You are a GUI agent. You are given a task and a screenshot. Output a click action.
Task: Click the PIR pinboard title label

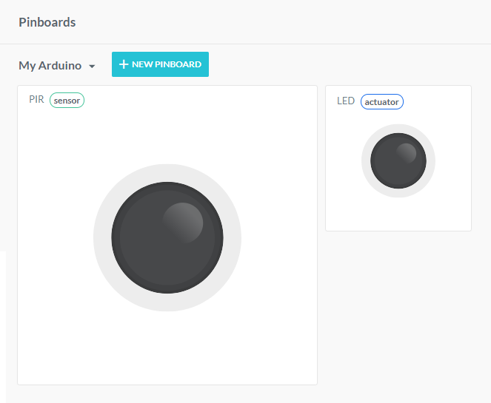coord(36,100)
